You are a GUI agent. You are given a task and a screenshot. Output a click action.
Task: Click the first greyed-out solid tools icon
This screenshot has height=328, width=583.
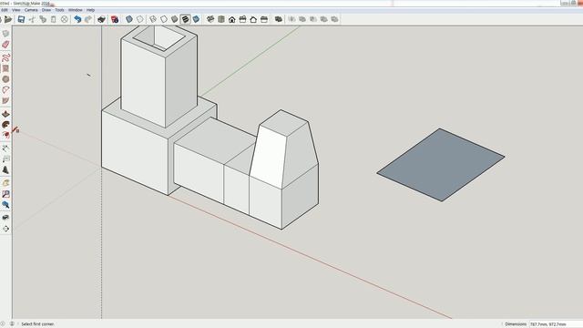click(x=291, y=19)
